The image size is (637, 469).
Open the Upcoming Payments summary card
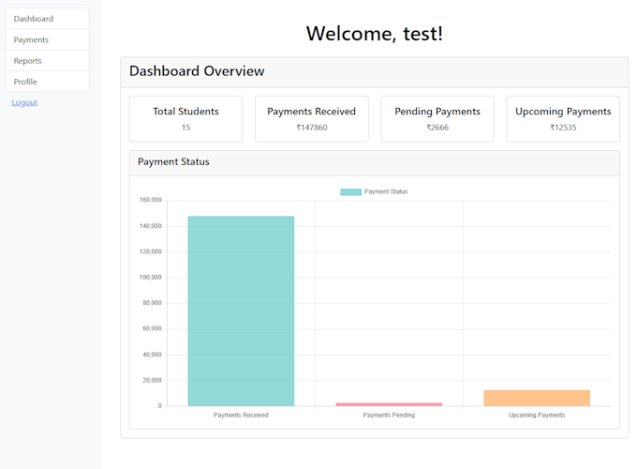pos(562,118)
